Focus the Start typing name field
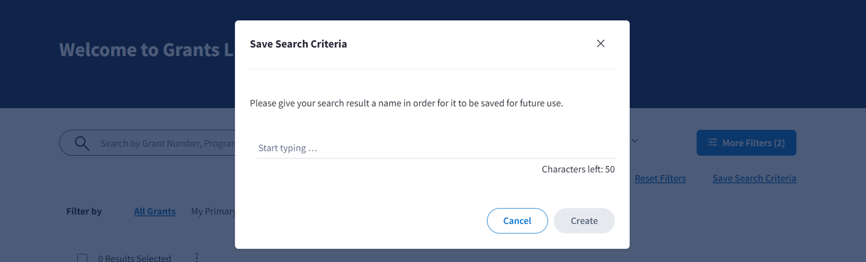 click(x=436, y=148)
